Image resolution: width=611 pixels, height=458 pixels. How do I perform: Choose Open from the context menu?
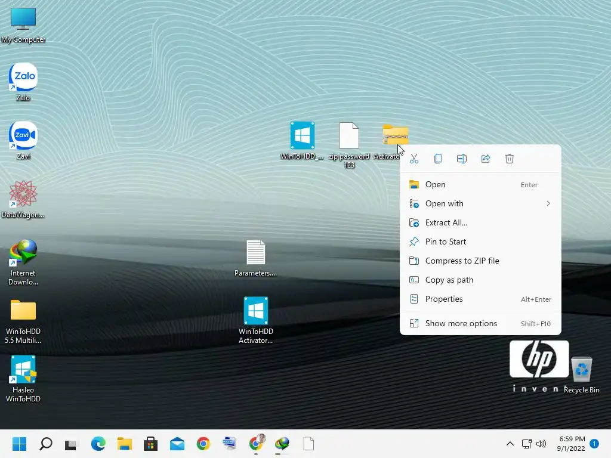(x=480, y=185)
